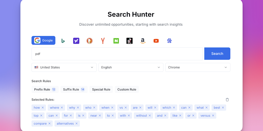Image resolution: width=263 pixels, height=131 pixels.
Task: Open the Suffix Rule tab
Action: 74,89
